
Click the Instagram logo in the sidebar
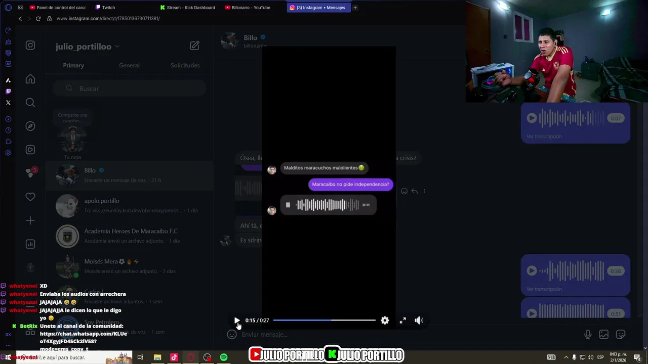tap(30, 45)
